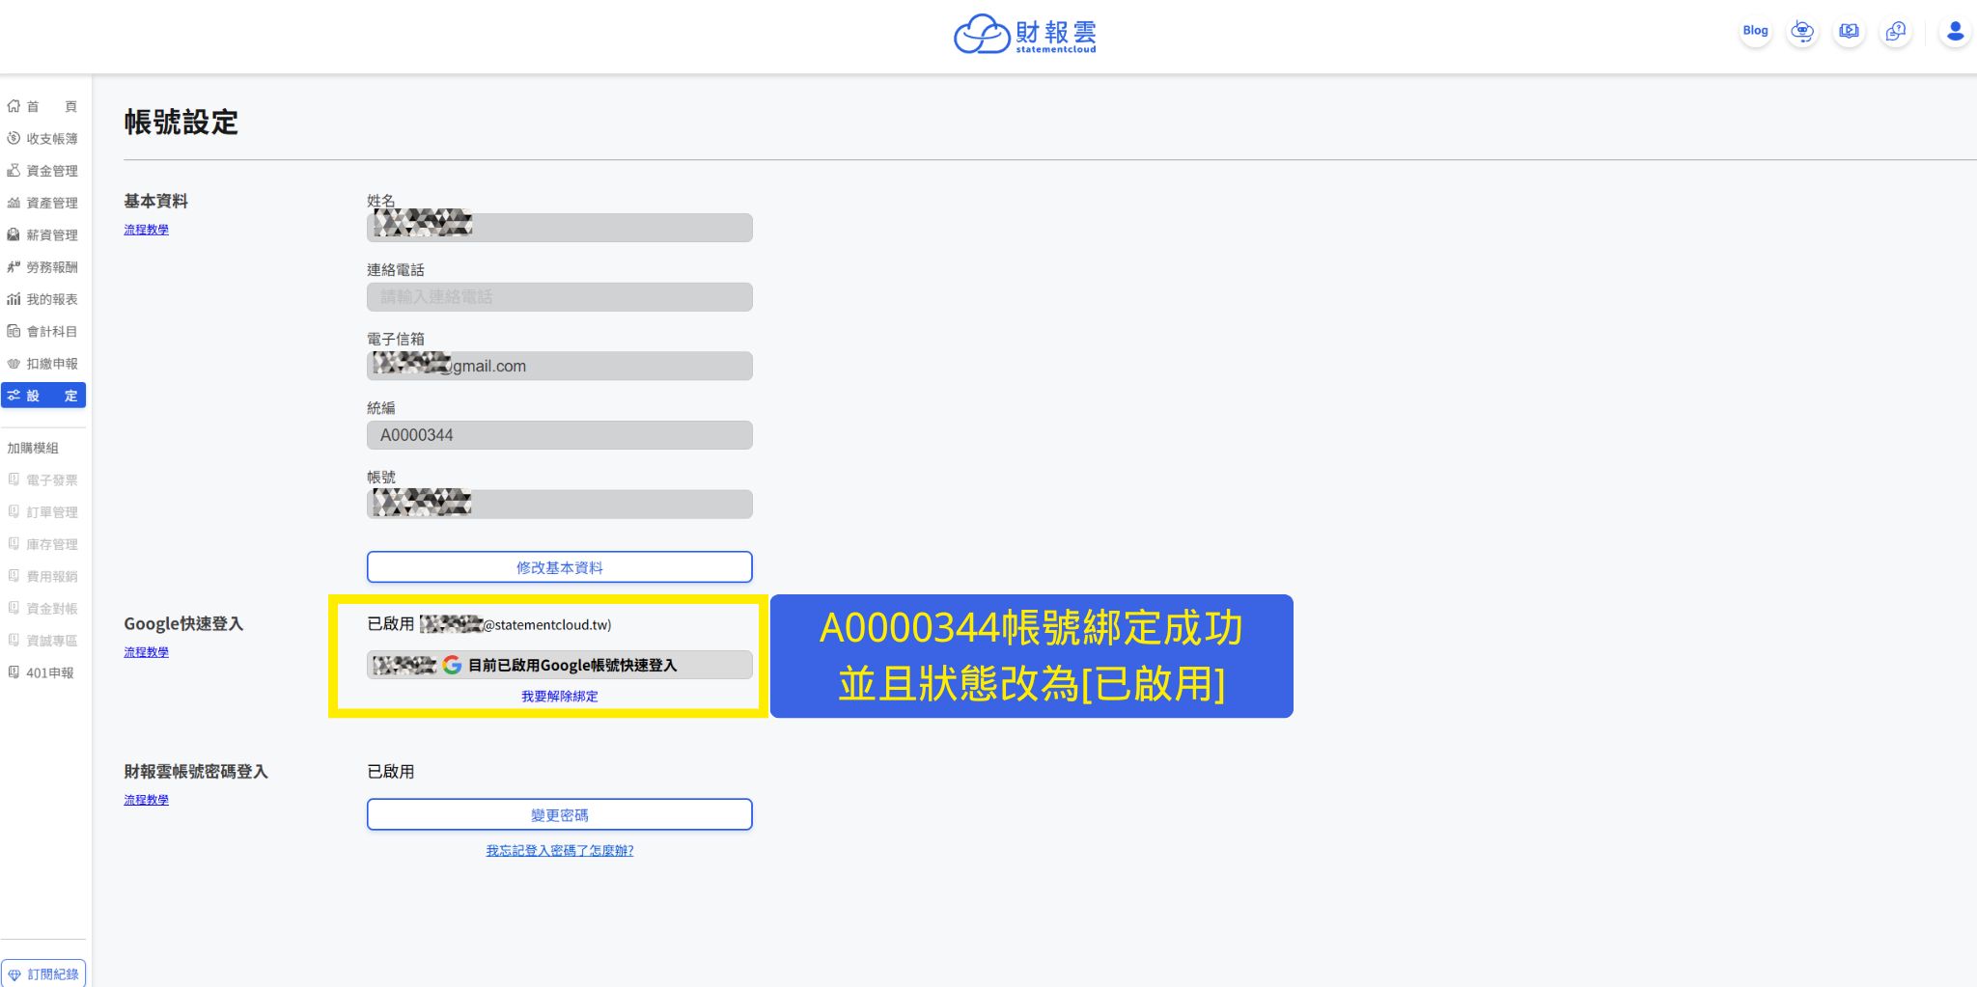
Task: Click the 帳號 input field
Action: [559, 505]
